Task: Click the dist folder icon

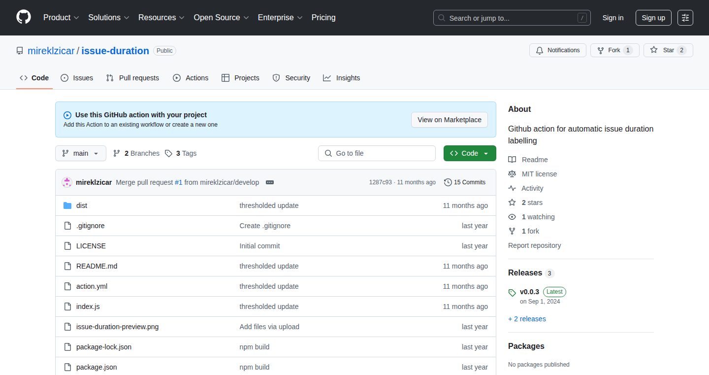Action: coord(68,205)
